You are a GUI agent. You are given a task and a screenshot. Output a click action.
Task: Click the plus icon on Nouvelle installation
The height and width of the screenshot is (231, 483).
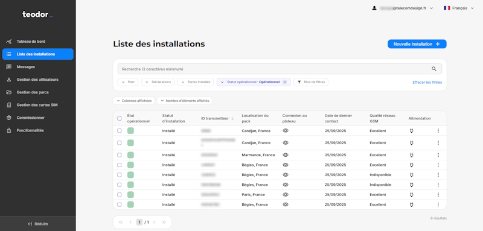coord(438,44)
